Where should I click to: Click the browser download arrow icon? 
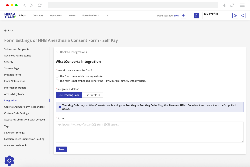point(225,5)
